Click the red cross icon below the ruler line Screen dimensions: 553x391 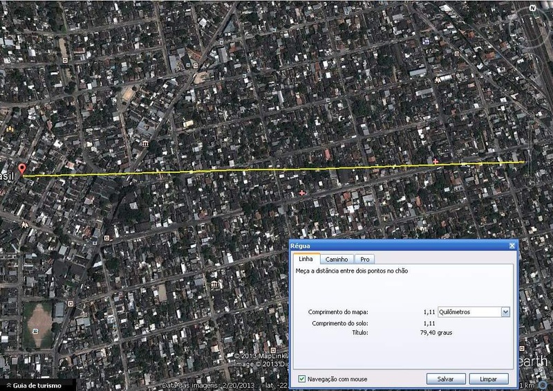click(302, 193)
